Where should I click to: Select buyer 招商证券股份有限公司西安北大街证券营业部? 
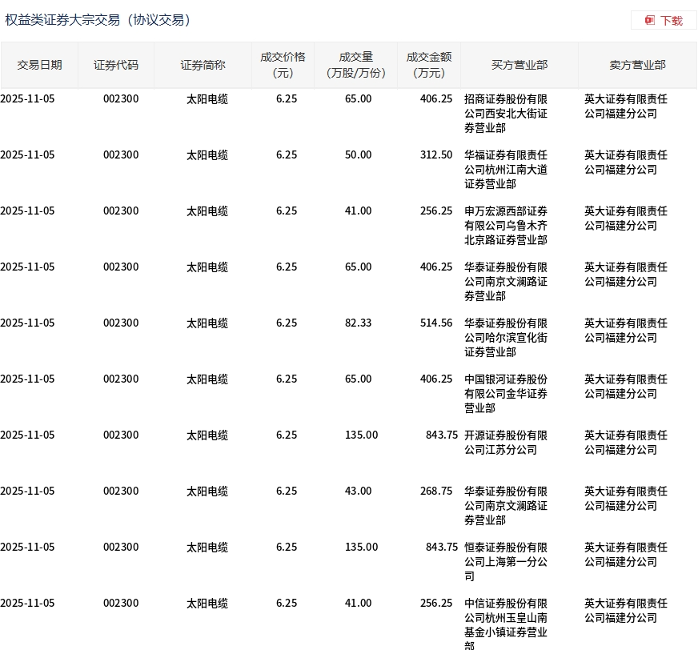(506, 114)
